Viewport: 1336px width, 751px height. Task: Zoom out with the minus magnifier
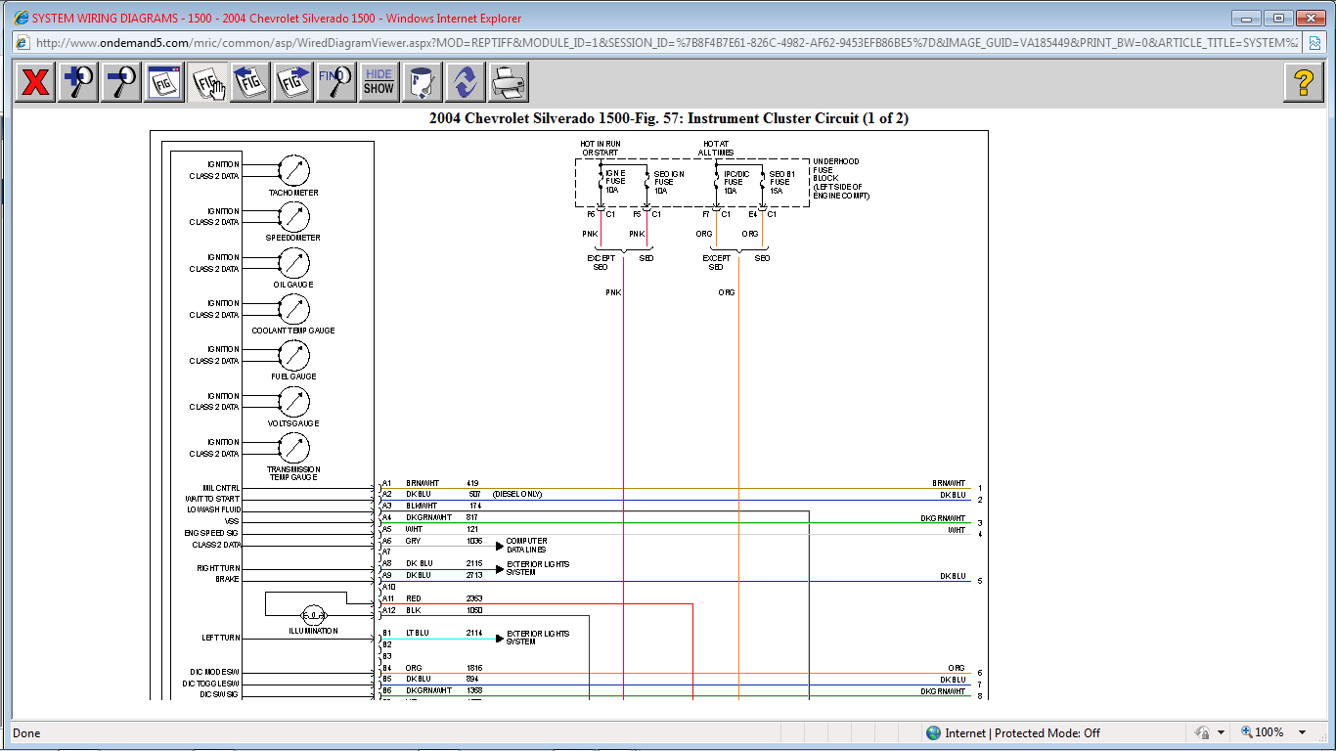click(121, 82)
